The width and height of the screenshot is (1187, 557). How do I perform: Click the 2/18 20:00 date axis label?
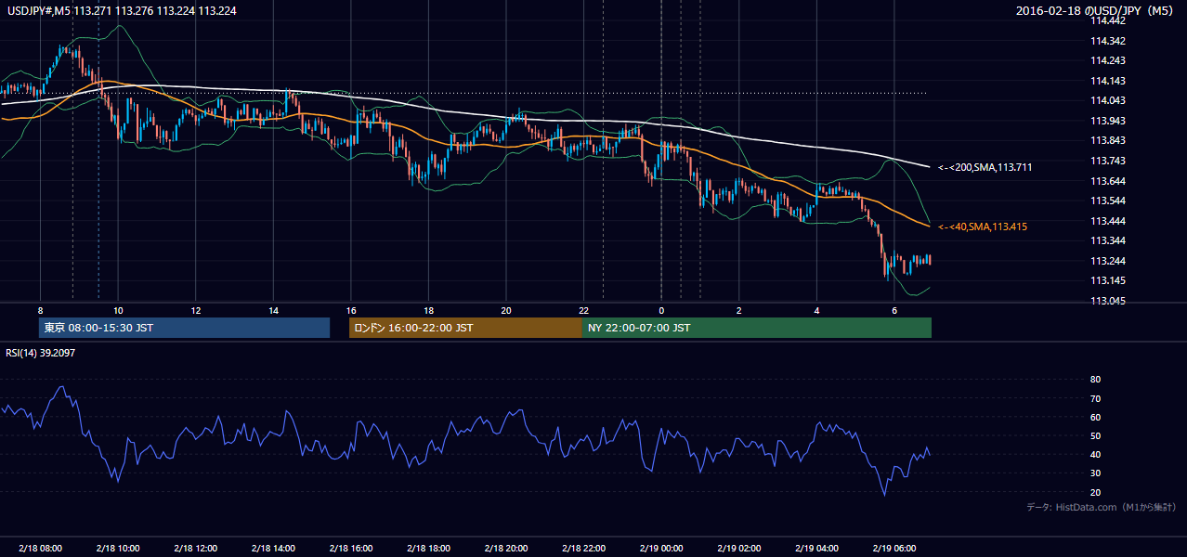click(505, 548)
